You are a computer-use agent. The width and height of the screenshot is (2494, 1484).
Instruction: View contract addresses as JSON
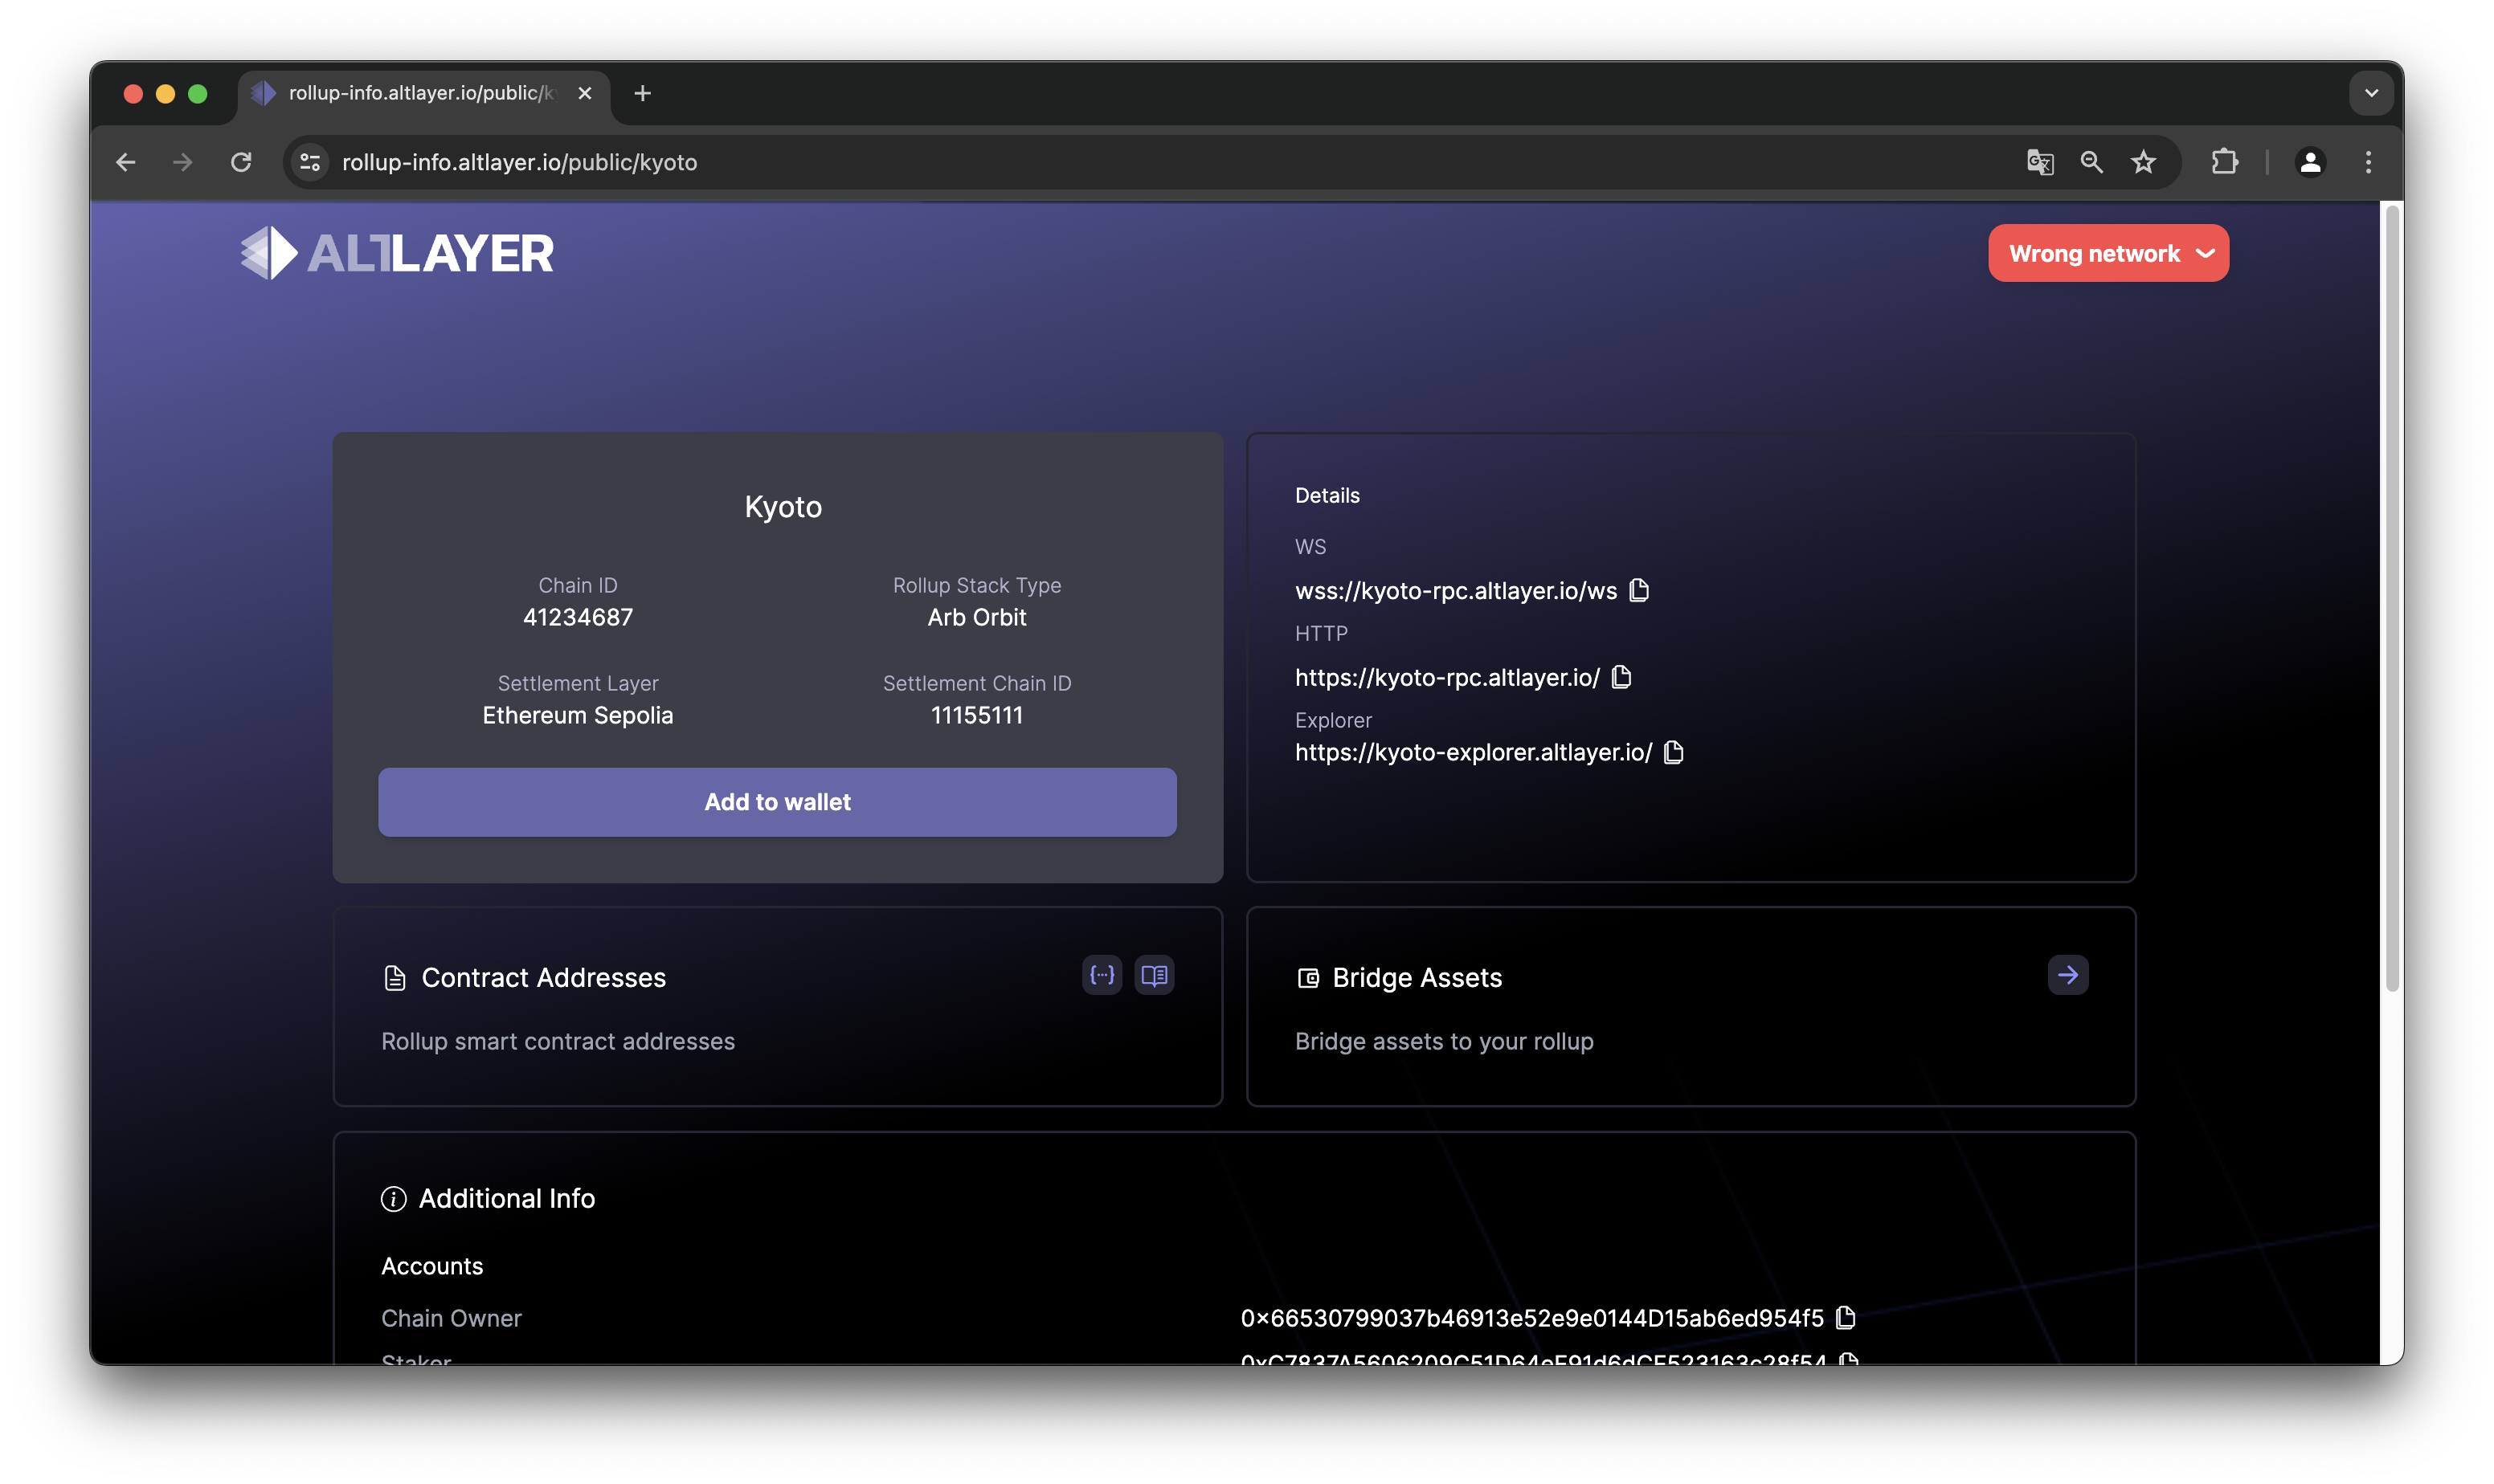[x=1102, y=975]
